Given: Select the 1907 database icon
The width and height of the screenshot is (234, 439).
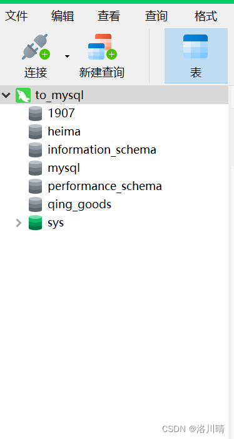Looking at the screenshot, I should point(36,114).
